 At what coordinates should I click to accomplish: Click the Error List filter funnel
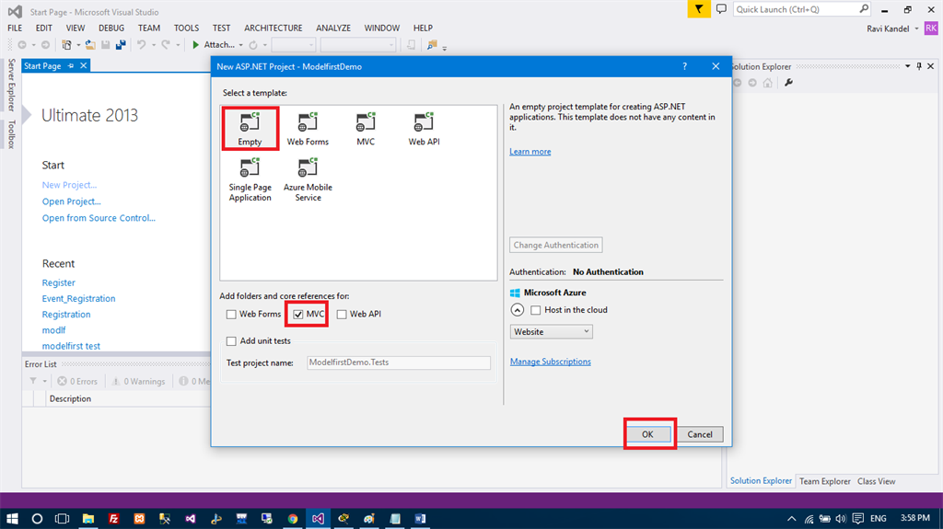point(33,381)
